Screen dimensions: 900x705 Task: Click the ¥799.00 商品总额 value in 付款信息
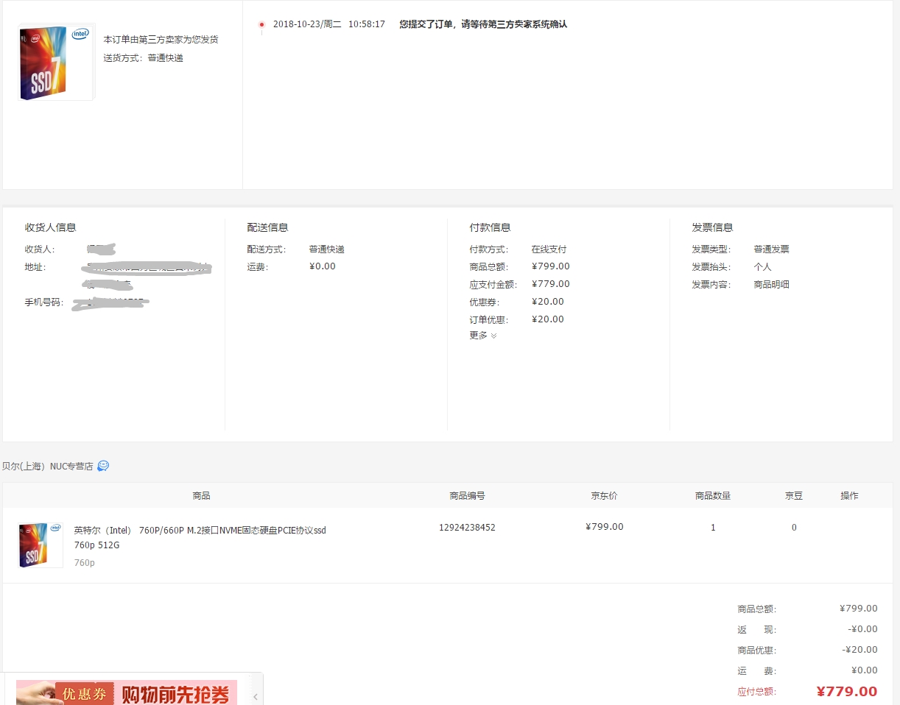pos(551,266)
